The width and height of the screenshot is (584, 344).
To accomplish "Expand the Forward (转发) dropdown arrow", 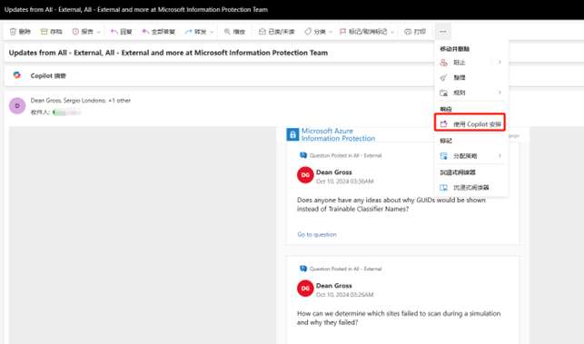I will coord(212,32).
